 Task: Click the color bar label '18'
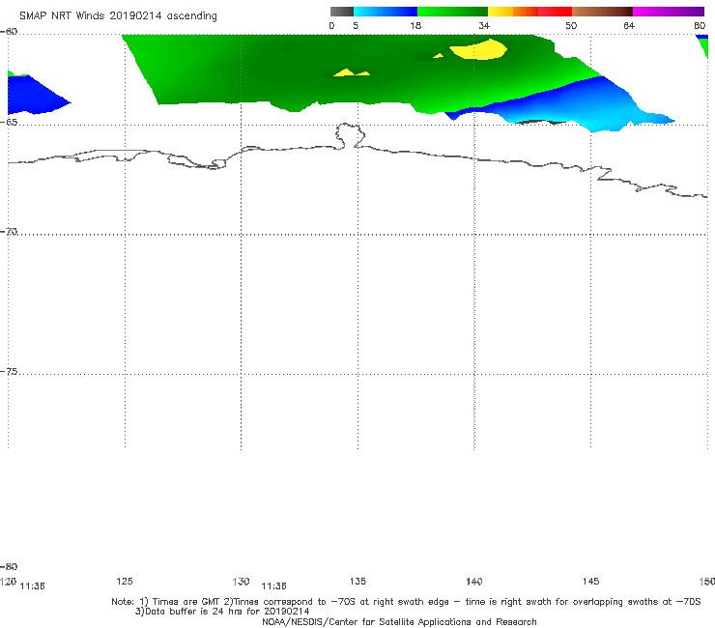415,26
